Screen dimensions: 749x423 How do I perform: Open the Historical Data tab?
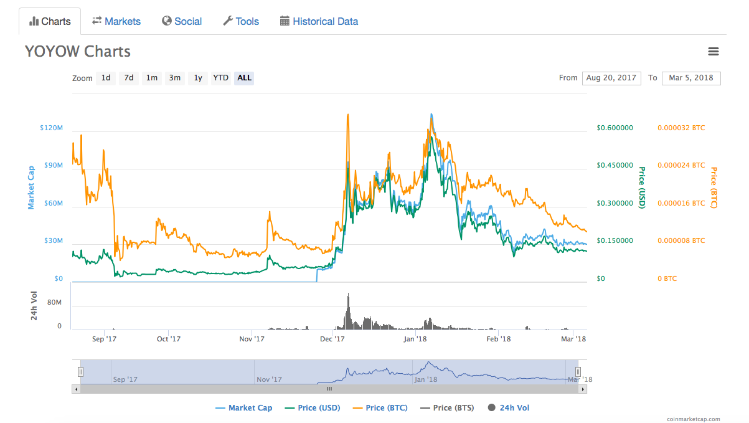319,21
